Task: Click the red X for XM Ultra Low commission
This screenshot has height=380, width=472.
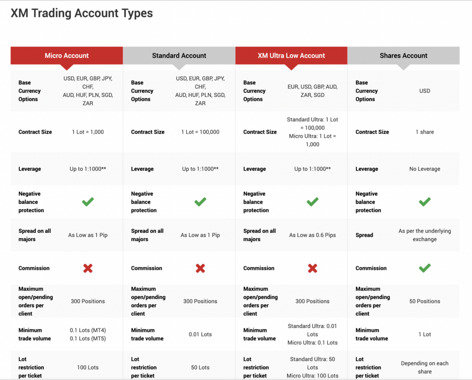Action: tap(313, 268)
